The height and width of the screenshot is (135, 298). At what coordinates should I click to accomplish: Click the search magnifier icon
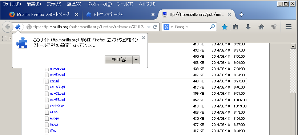[x=212, y=27]
